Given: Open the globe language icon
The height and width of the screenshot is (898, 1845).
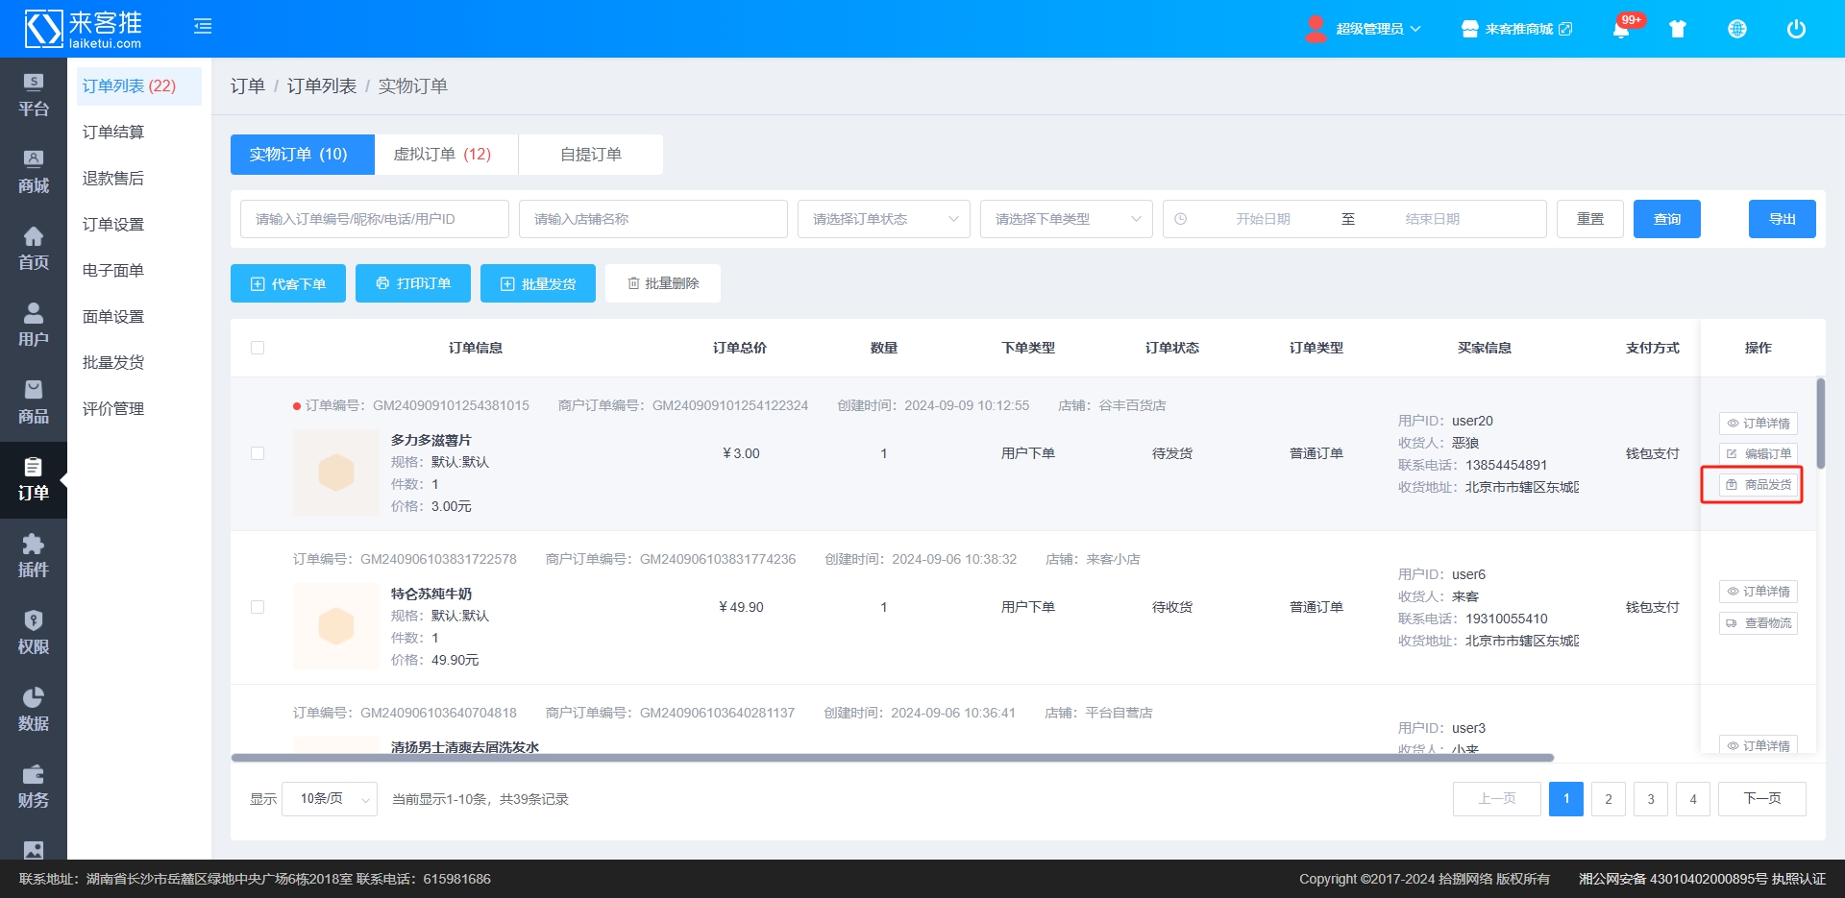Looking at the screenshot, I should [1736, 29].
